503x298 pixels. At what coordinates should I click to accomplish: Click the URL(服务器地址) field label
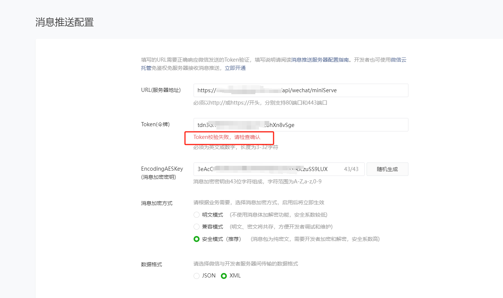pyautogui.click(x=161, y=90)
